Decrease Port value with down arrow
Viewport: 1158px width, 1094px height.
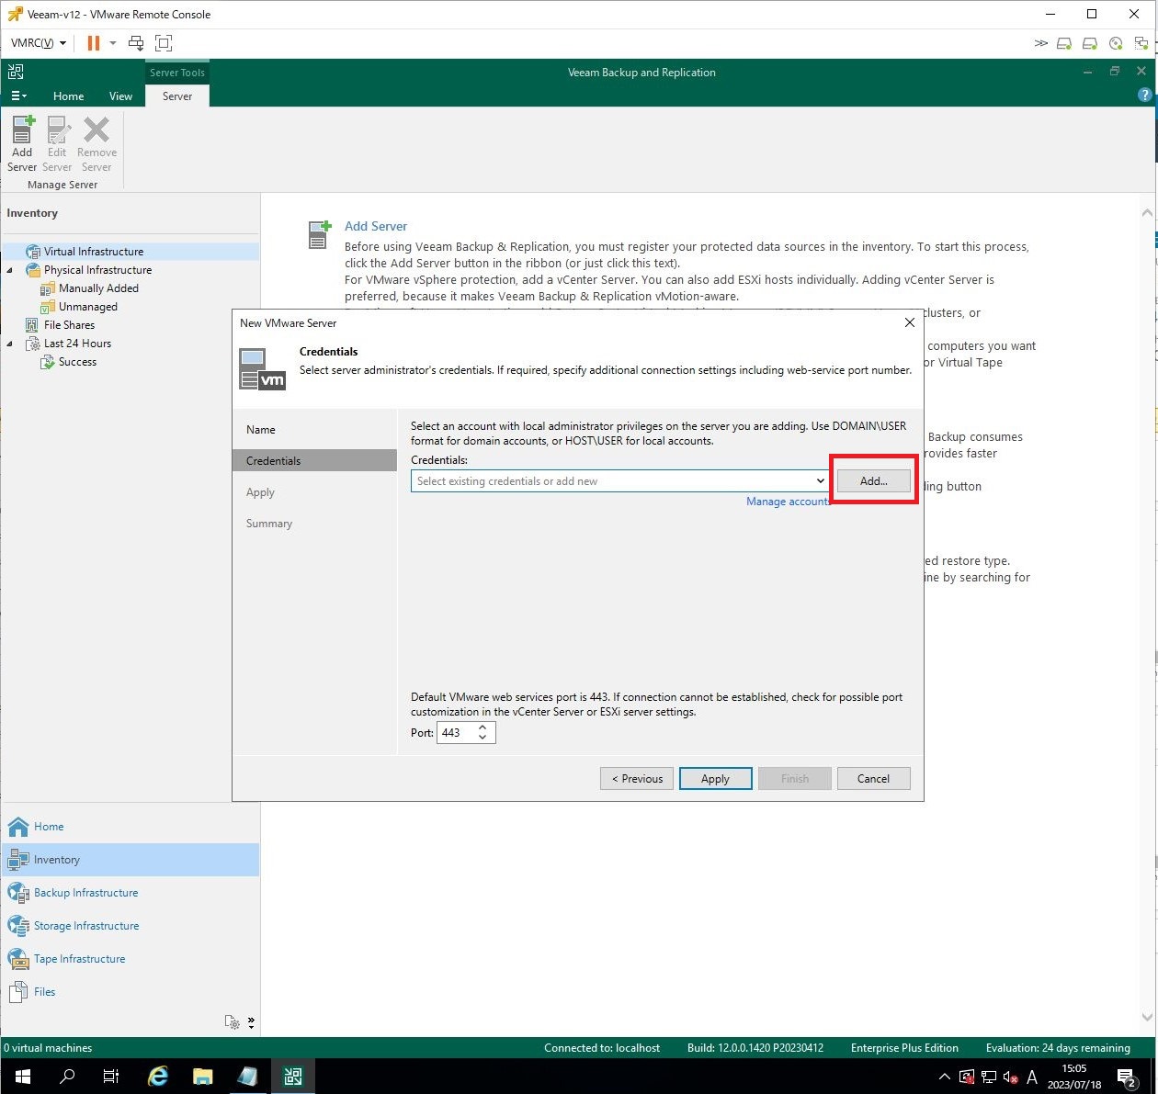coord(482,737)
